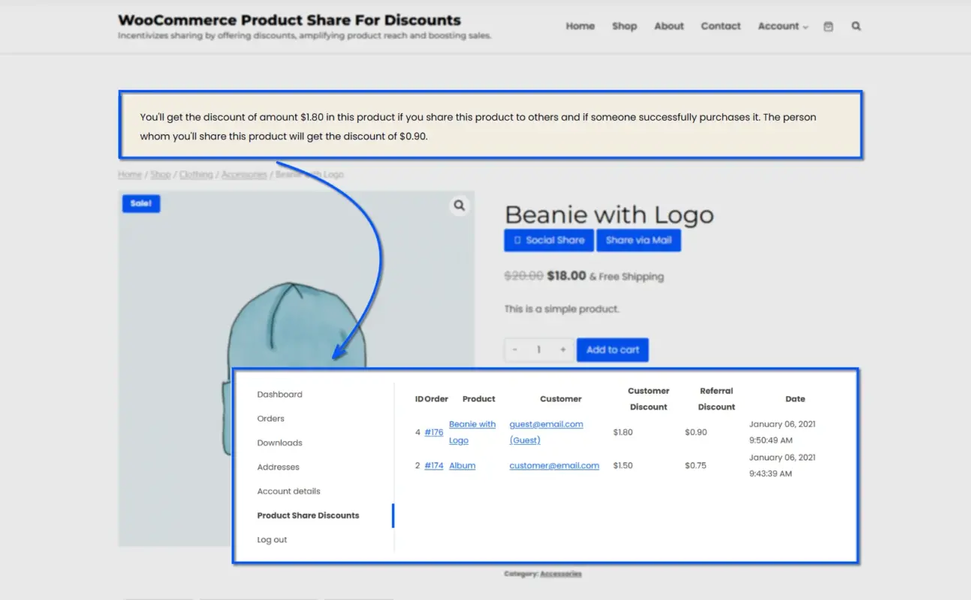Screen dimensions: 971x600
Task: Click customer@email.com customer link
Action: [x=554, y=465]
